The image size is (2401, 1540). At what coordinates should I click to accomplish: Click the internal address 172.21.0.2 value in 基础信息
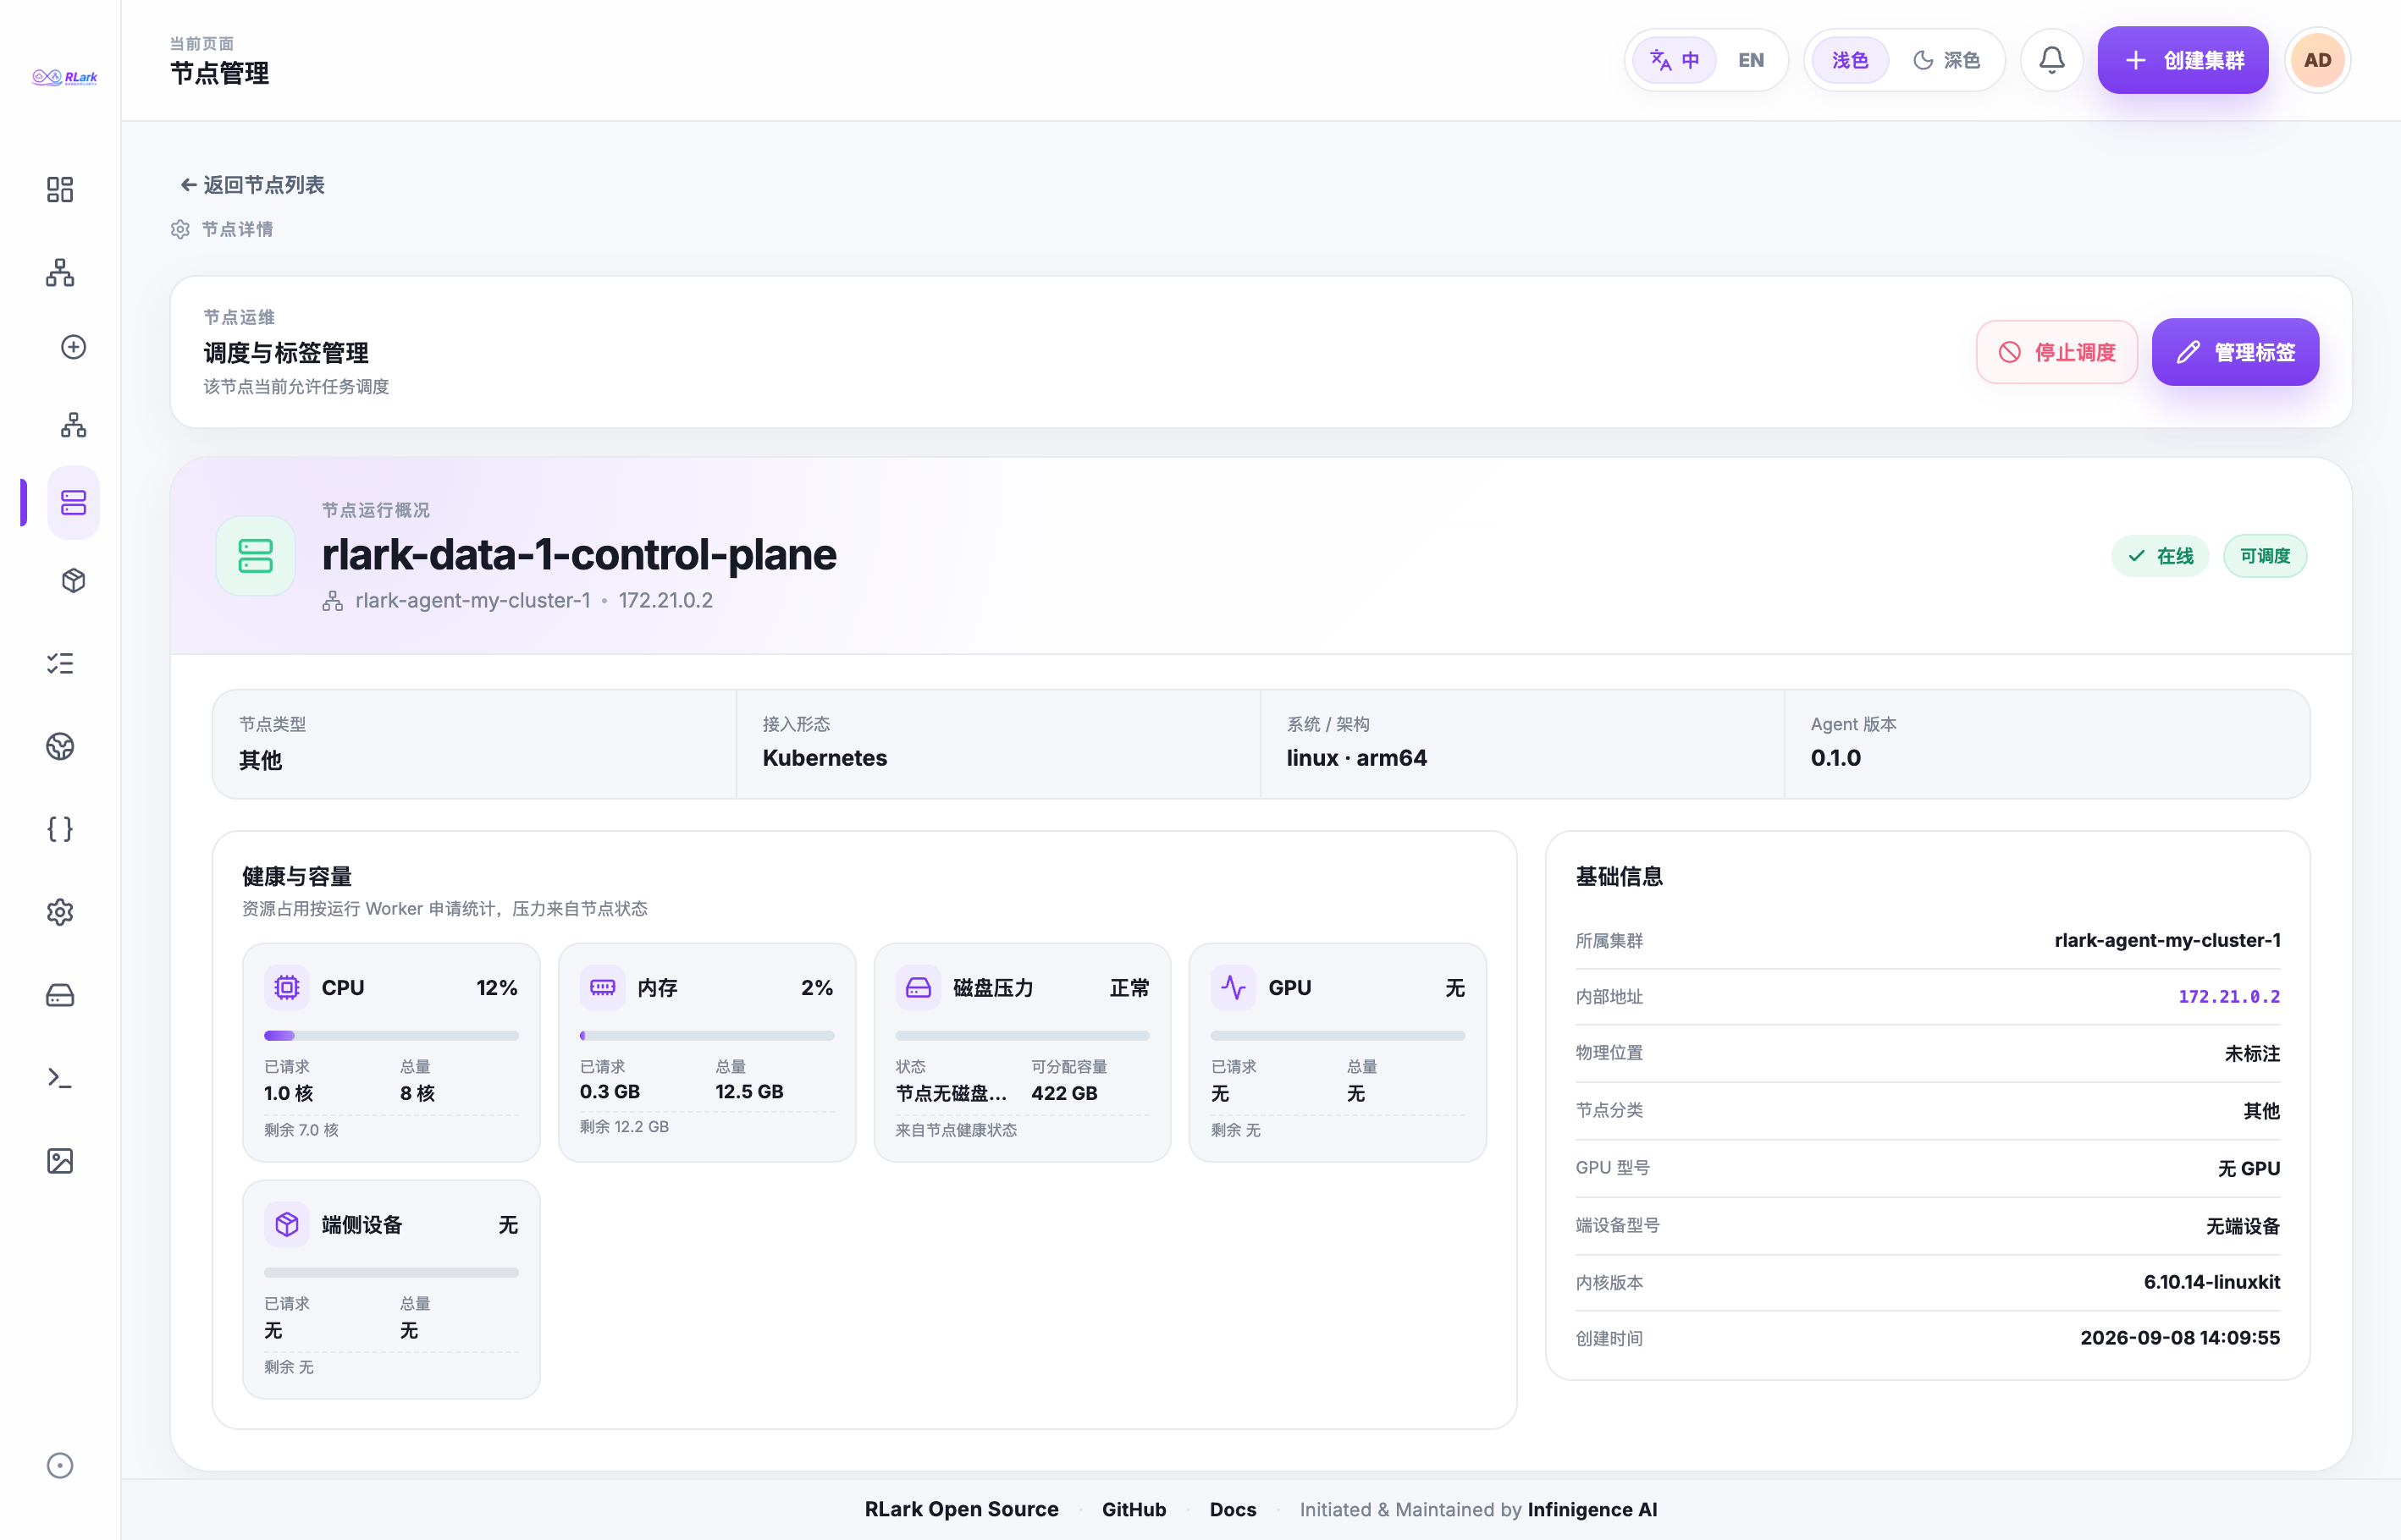[2229, 997]
